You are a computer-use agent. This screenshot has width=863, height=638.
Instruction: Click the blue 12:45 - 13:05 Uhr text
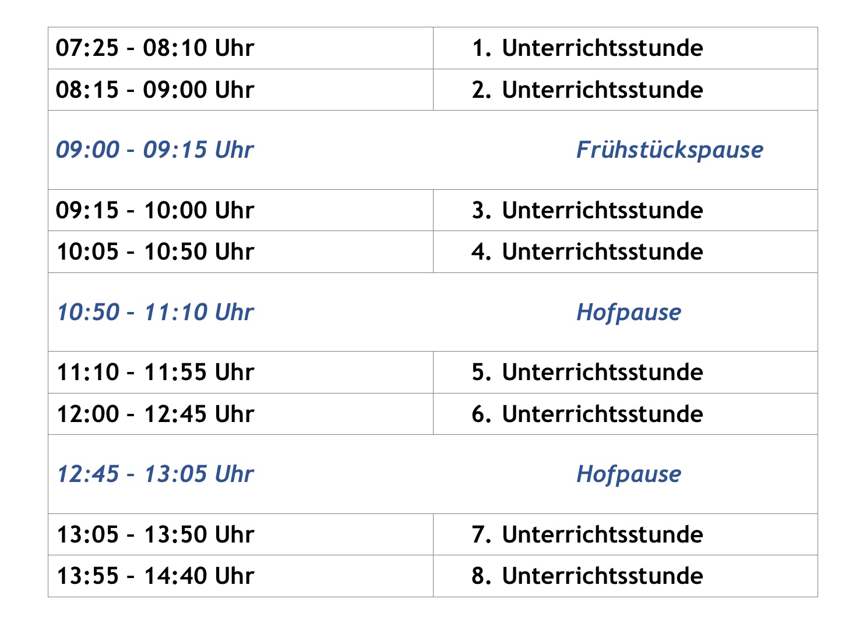(155, 474)
